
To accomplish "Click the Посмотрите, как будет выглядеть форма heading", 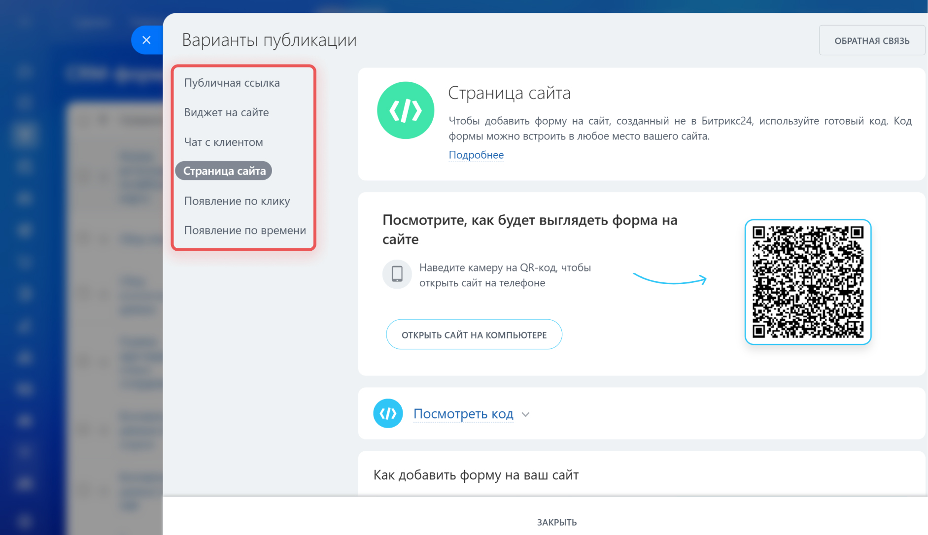I will (x=530, y=230).
